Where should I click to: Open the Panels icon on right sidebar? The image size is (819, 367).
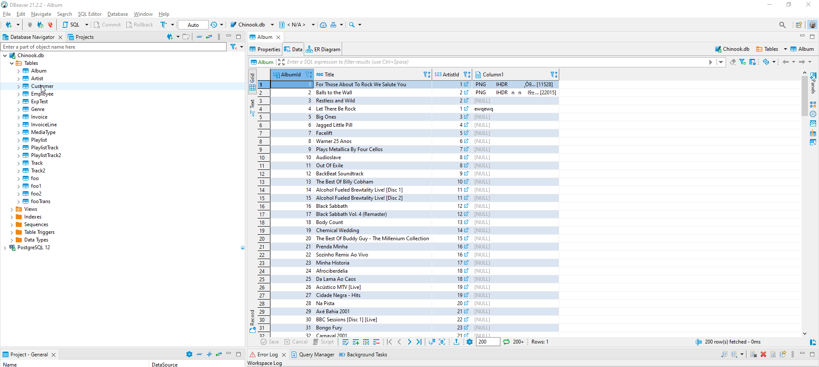tap(813, 76)
